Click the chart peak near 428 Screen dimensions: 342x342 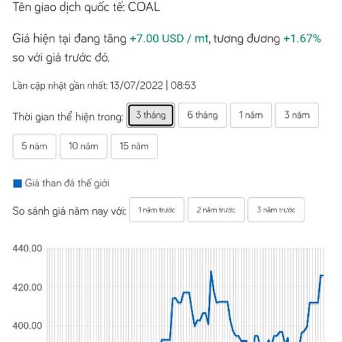point(211,271)
